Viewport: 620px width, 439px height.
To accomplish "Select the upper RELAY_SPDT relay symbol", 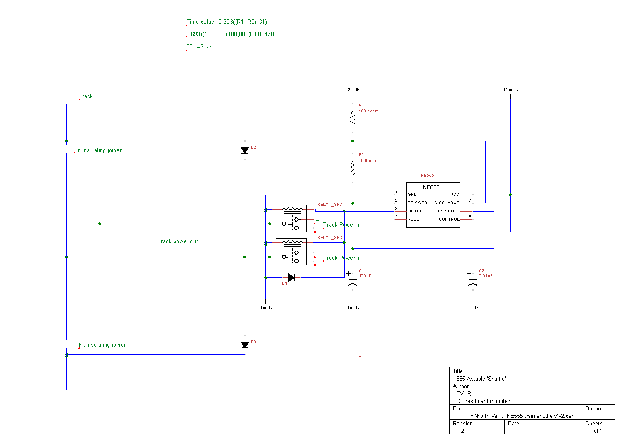I will click(291, 218).
